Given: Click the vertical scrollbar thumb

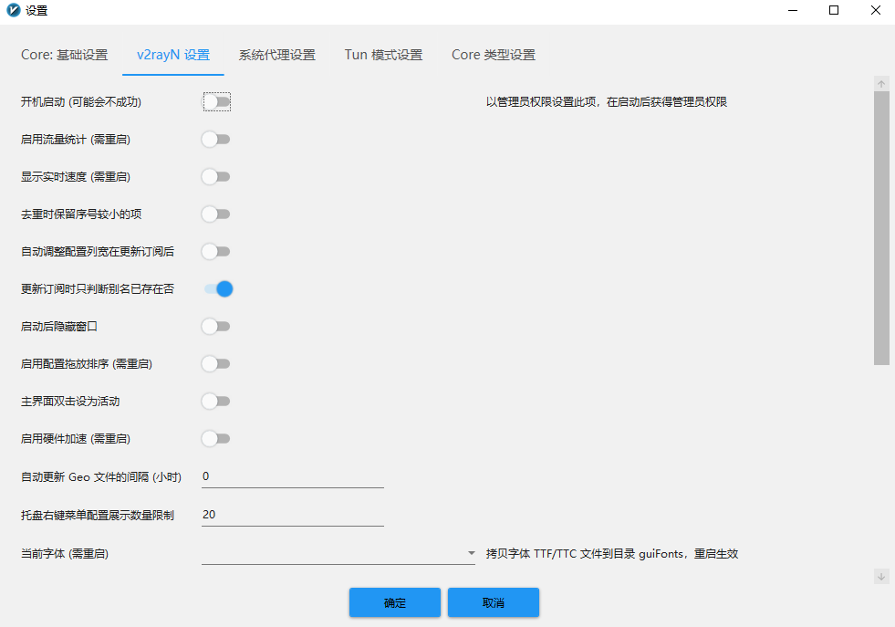Looking at the screenshot, I should [x=881, y=228].
